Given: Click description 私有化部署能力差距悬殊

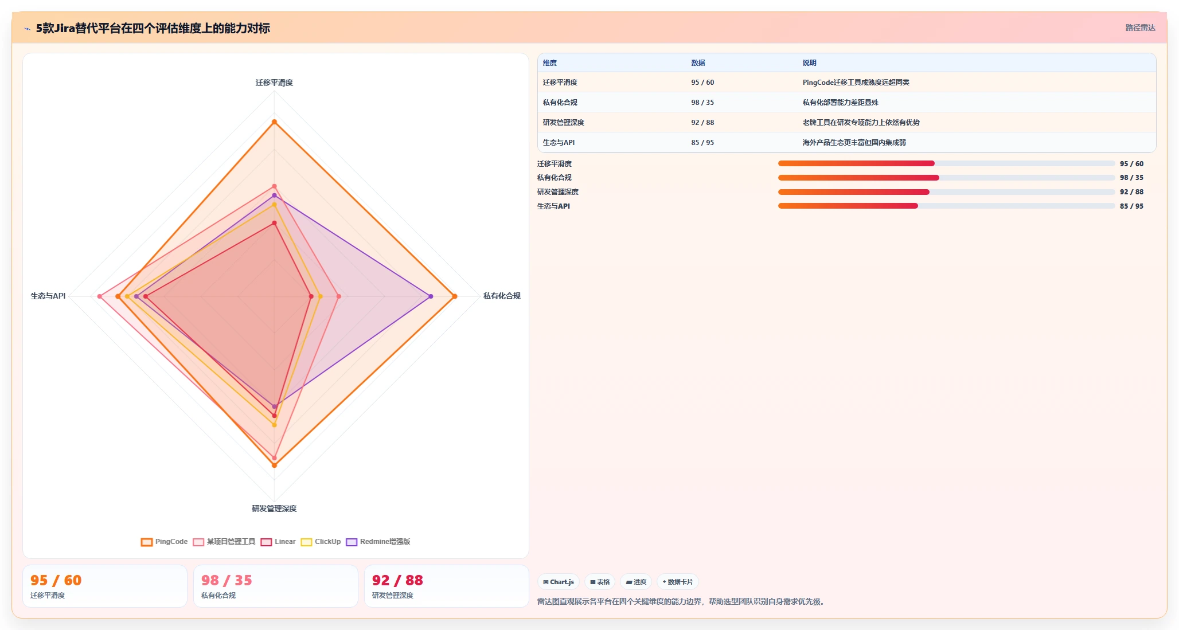Looking at the screenshot, I should pyautogui.click(x=840, y=103).
